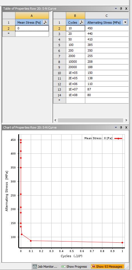Show the 93 messages
The image size is (132, 270).
click(107, 266)
